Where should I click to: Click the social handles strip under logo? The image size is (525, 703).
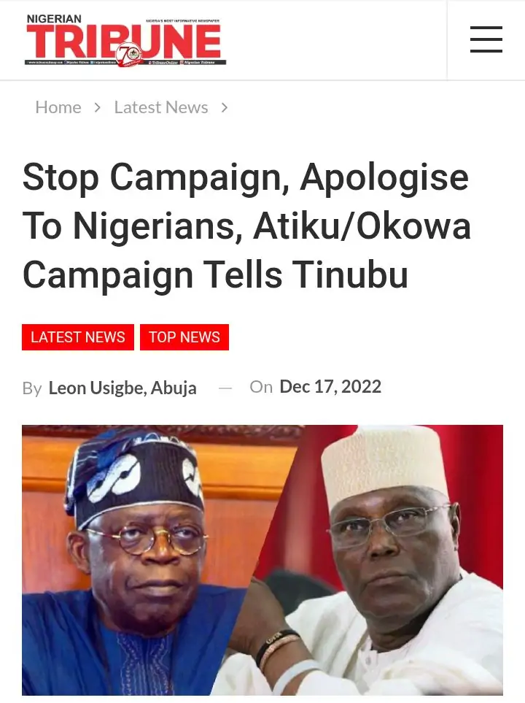coord(125,62)
